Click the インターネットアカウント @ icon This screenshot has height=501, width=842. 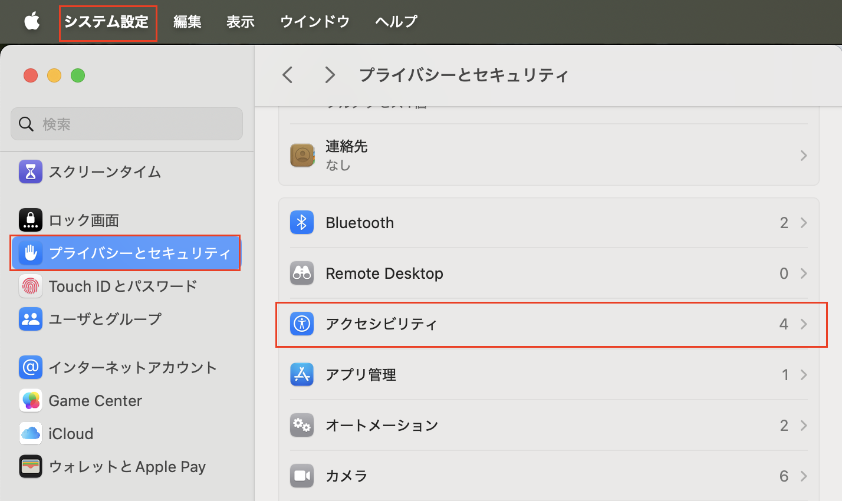(x=31, y=367)
